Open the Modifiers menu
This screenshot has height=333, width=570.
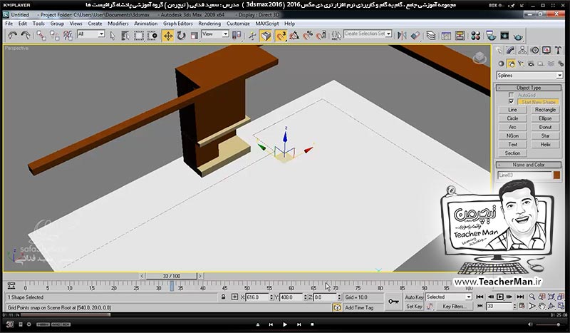pos(118,24)
